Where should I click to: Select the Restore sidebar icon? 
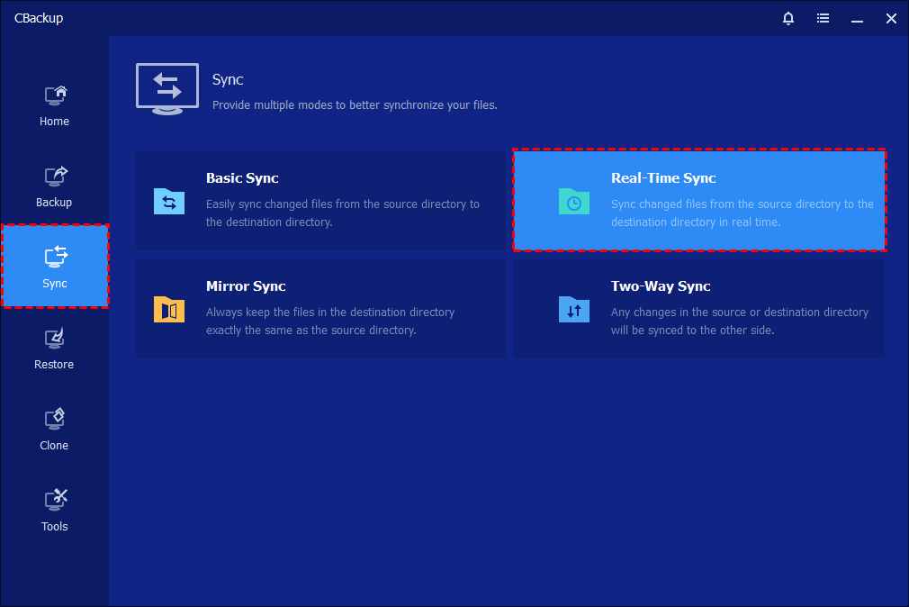pos(55,338)
